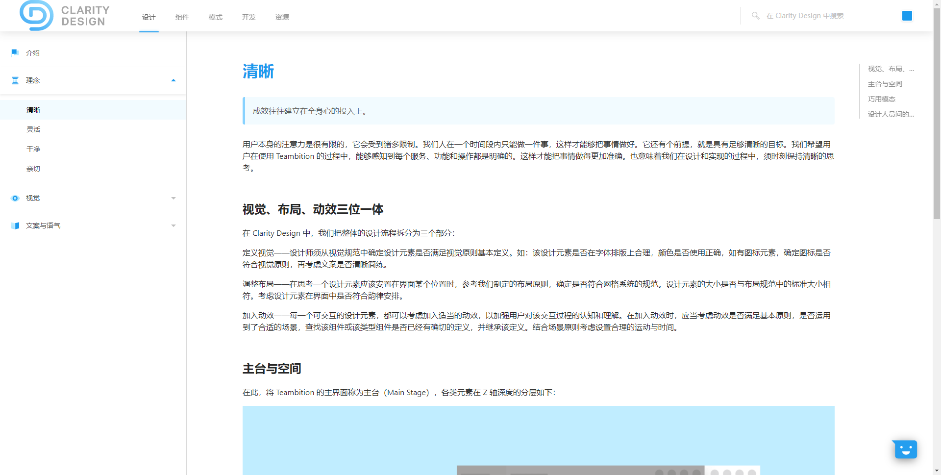Open the 开发 navigation tab
The image size is (941, 475).
248,17
